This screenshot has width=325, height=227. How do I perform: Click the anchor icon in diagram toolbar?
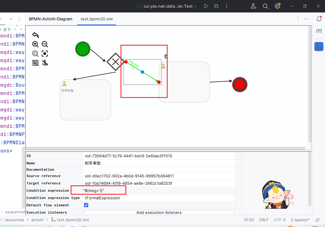click(45, 63)
